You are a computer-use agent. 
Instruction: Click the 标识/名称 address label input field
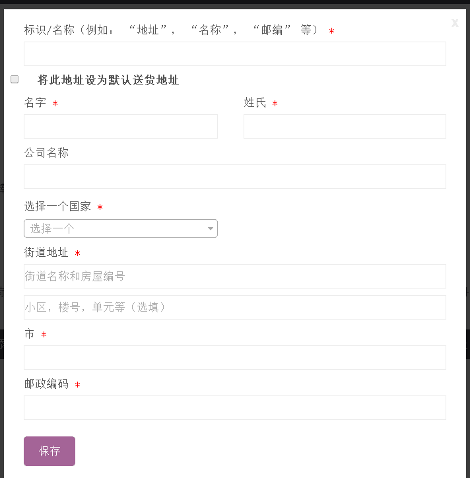point(235,54)
